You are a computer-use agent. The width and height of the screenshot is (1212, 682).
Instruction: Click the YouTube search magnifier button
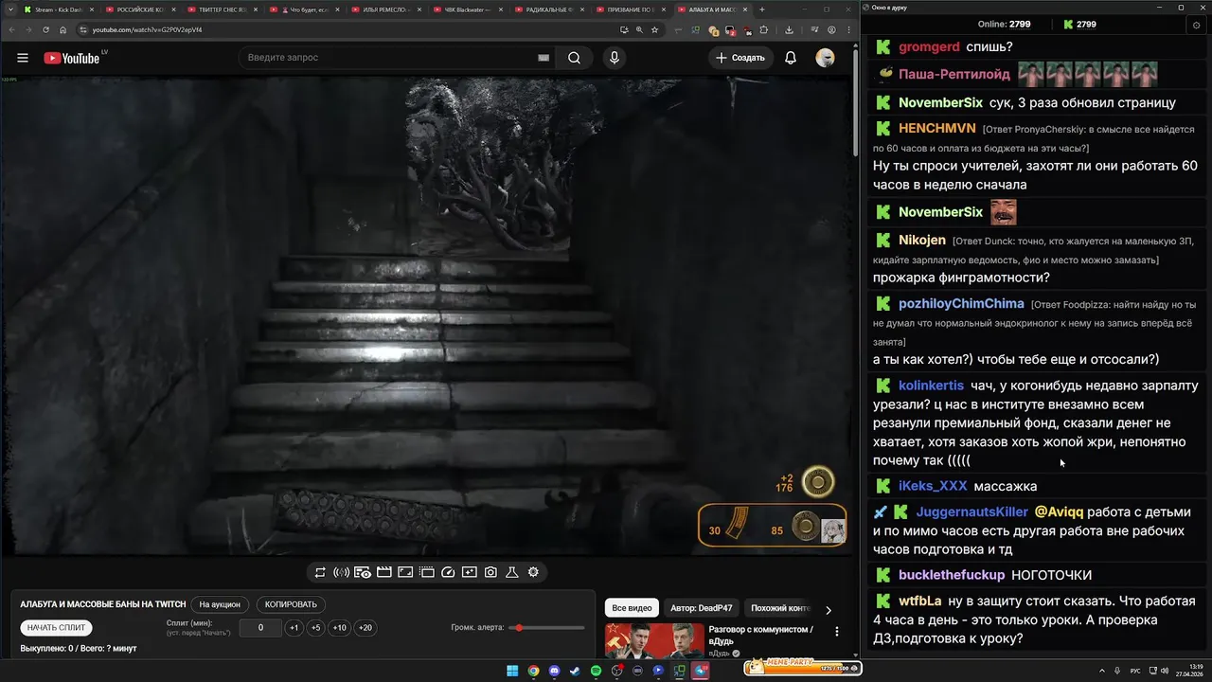pyautogui.click(x=574, y=58)
